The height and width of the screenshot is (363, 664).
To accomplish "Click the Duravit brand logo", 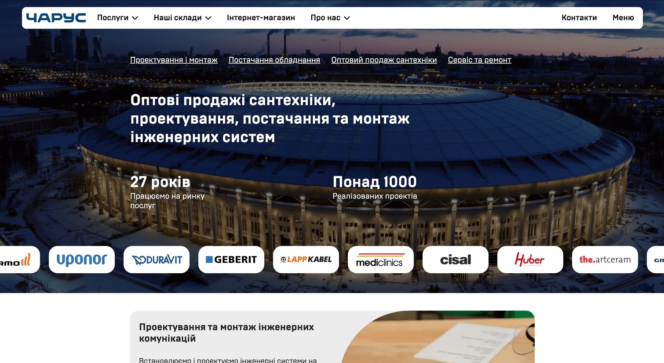I will [157, 260].
